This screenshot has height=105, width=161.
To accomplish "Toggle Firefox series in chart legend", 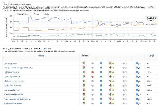I will click(34, 14).
